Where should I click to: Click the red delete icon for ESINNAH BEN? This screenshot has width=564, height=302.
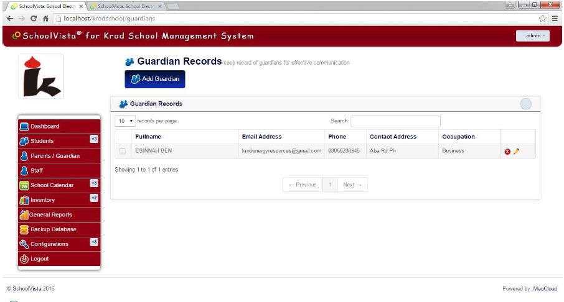click(x=507, y=152)
